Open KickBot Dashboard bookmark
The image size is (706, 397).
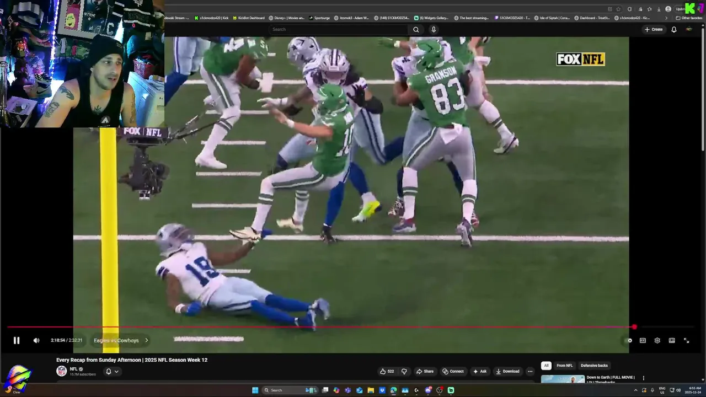tap(248, 18)
